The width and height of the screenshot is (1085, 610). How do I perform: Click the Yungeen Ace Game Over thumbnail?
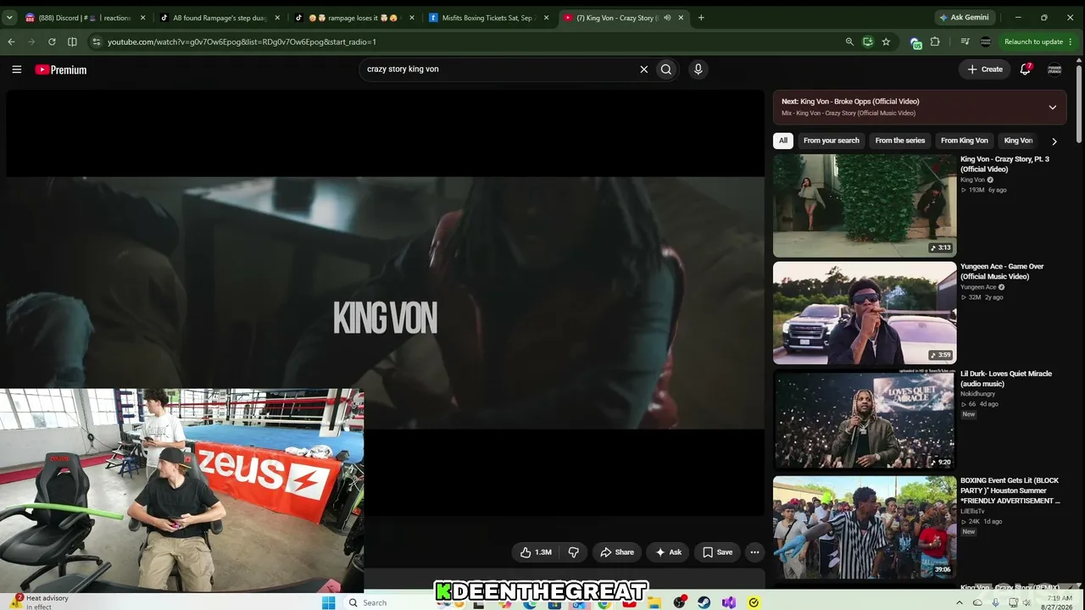pyautogui.click(x=865, y=313)
